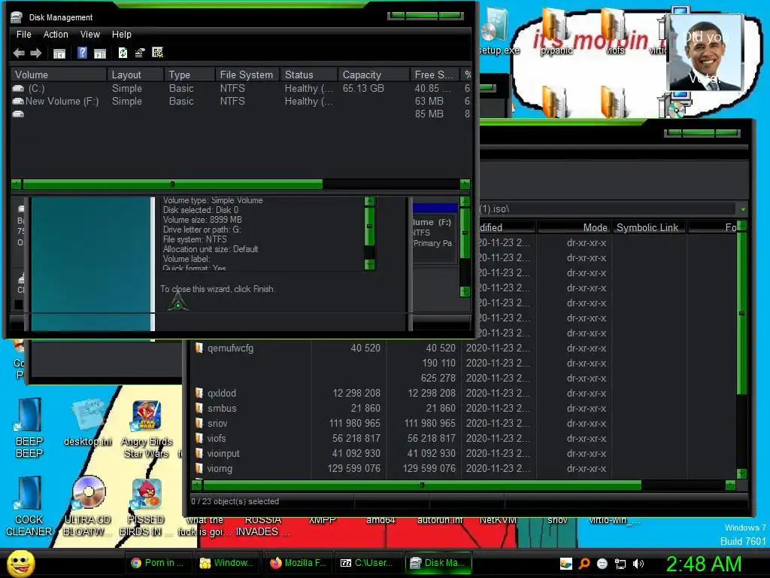
Task: Switch to the Windows Explorer taskbar button
Action: (x=227, y=563)
